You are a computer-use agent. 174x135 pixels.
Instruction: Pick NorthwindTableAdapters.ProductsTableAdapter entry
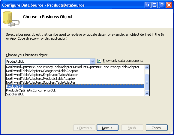75,79
